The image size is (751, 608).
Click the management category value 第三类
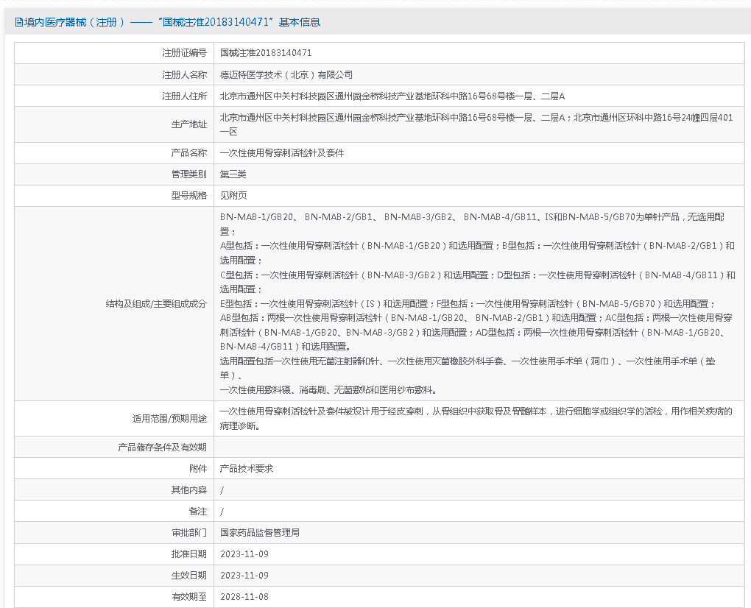(x=233, y=174)
